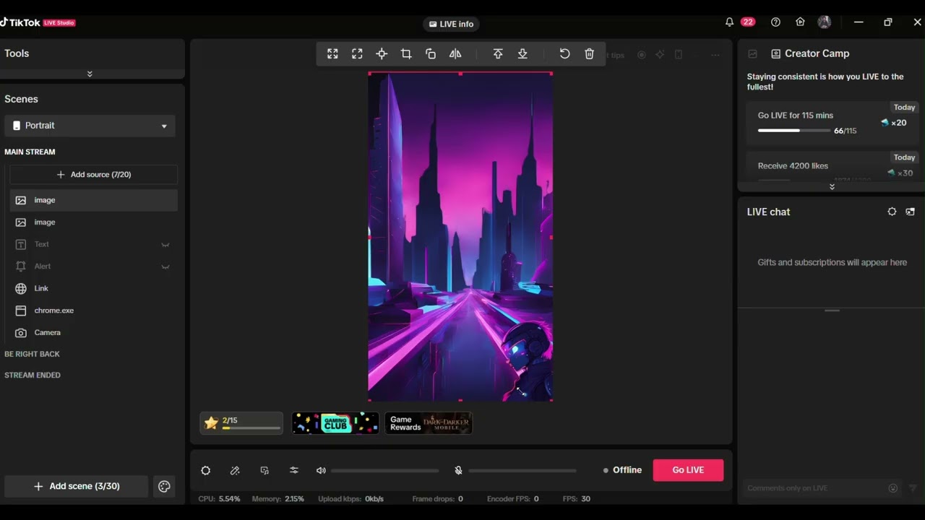The width and height of the screenshot is (925, 520).
Task: Open the scene theme palette button
Action: pos(164,486)
